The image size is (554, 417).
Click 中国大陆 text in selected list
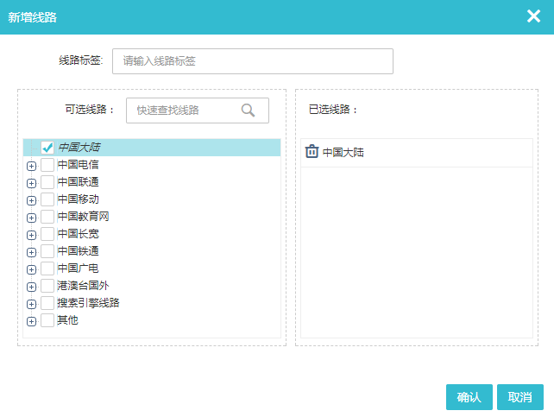[343, 152]
